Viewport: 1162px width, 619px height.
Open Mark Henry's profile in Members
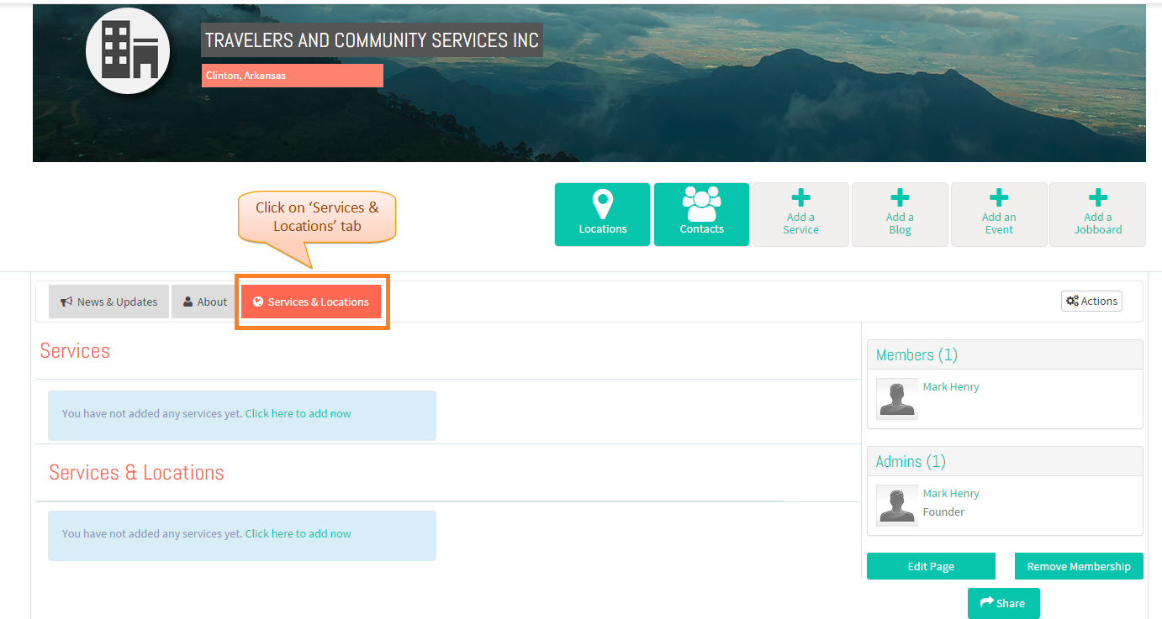[951, 386]
